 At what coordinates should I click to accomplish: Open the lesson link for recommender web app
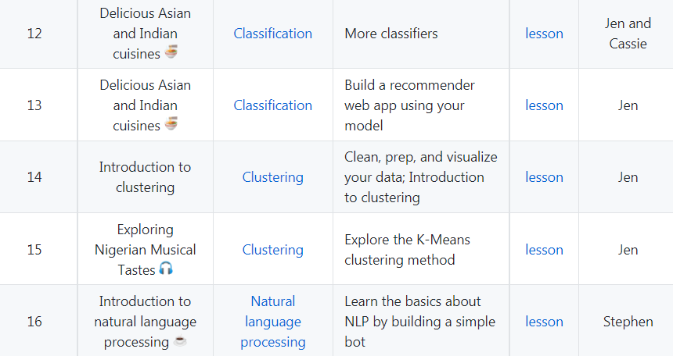pos(544,105)
